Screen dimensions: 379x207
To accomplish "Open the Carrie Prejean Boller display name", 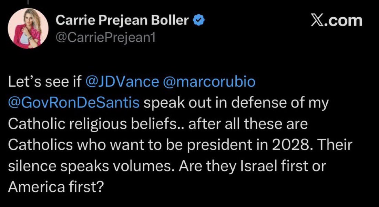I will pyautogui.click(x=122, y=21).
